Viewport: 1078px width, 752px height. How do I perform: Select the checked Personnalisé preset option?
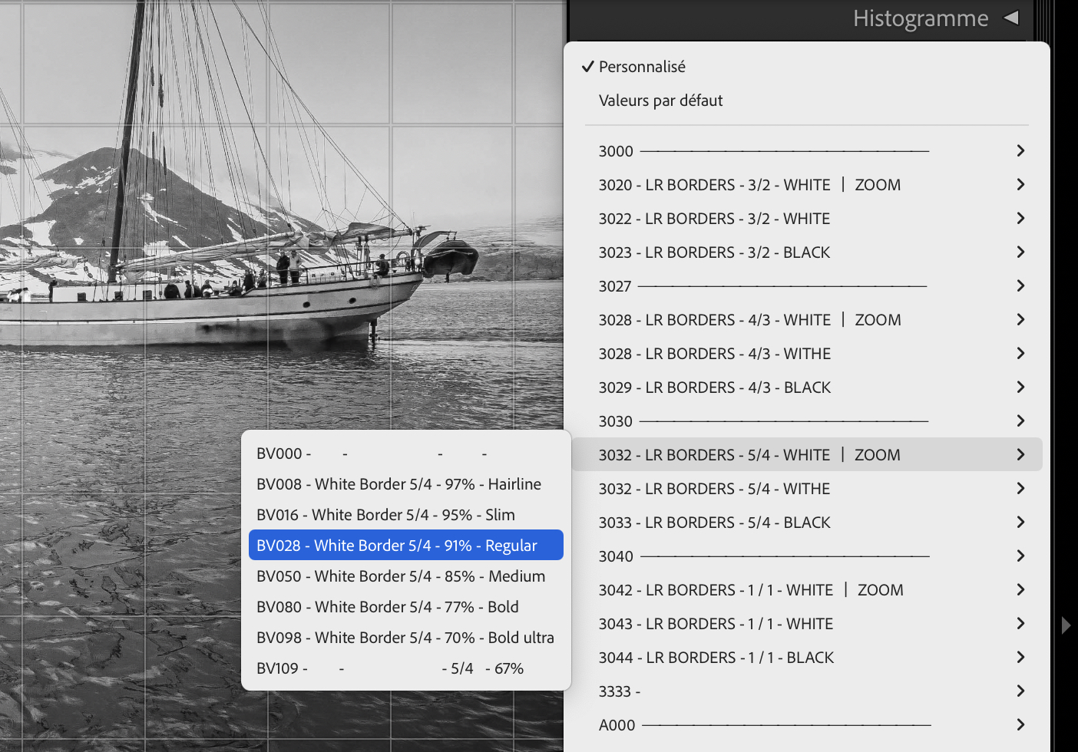[x=642, y=67]
